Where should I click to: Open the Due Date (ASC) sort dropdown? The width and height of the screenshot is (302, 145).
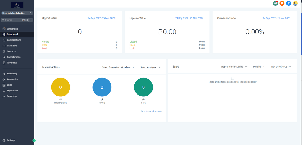coord(281,67)
